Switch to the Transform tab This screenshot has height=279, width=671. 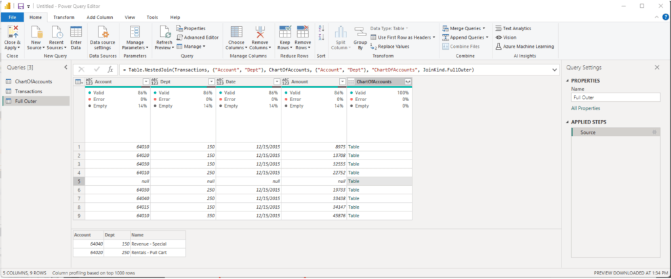coord(64,17)
